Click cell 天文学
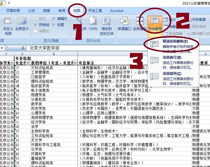The image size is (210, 167). (x=54, y=140)
